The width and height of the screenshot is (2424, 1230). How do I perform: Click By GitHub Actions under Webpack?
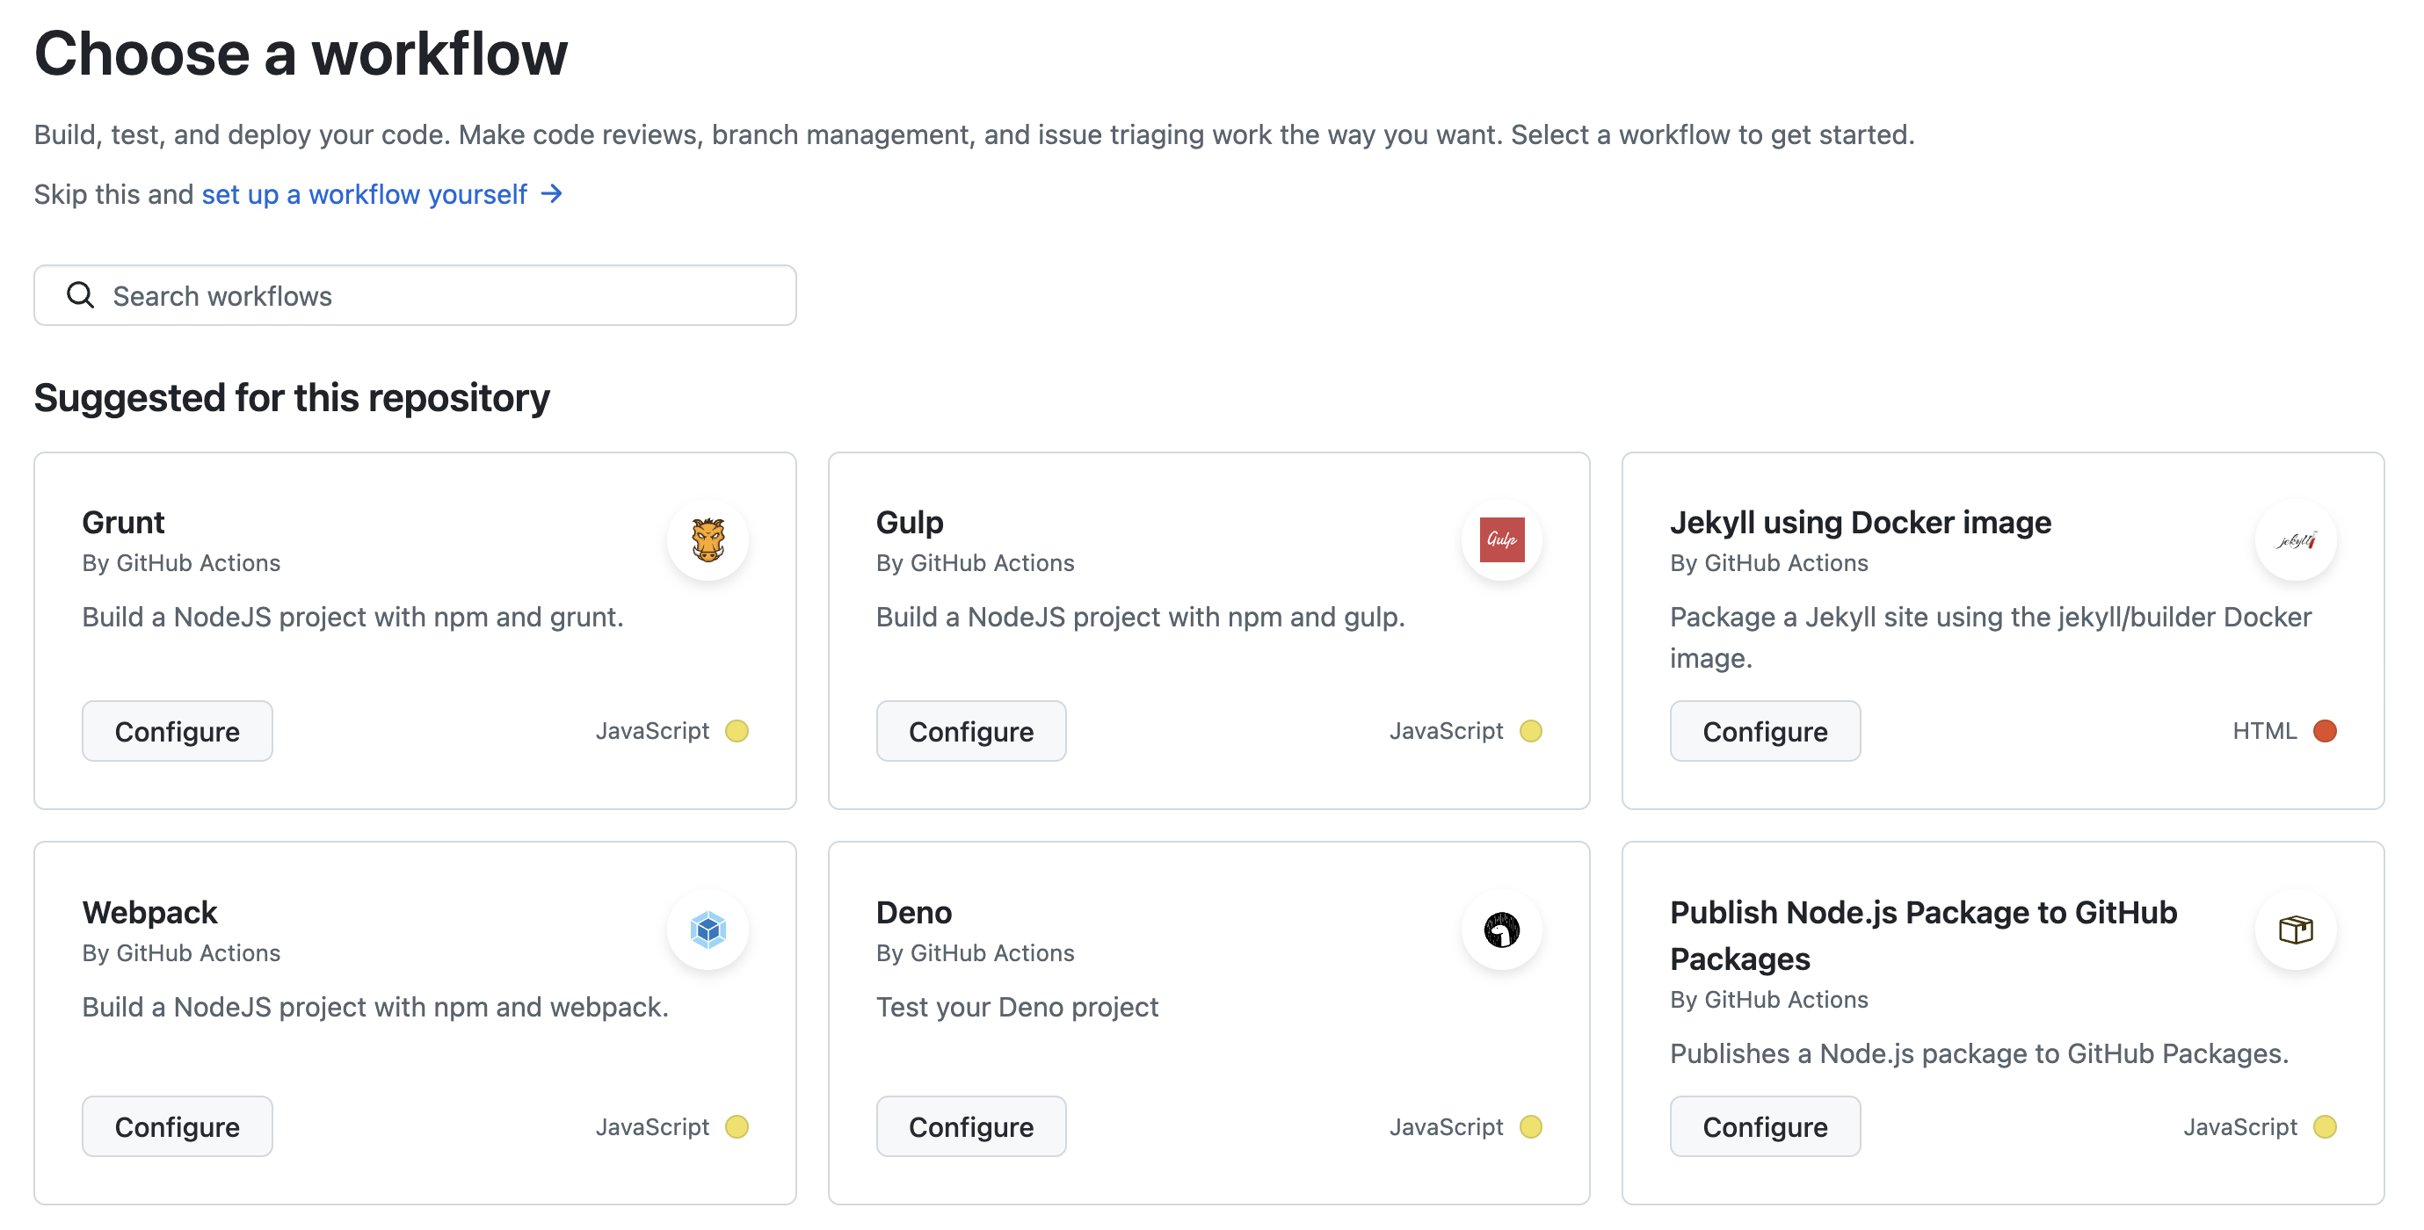(x=181, y=952)
